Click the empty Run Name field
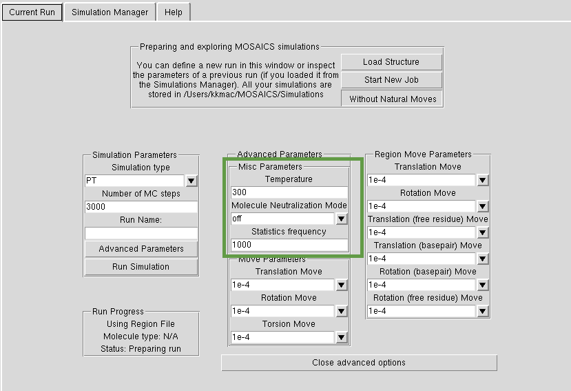Image resolution: width=571 pixels, height=391 pixels. point(141,233)
